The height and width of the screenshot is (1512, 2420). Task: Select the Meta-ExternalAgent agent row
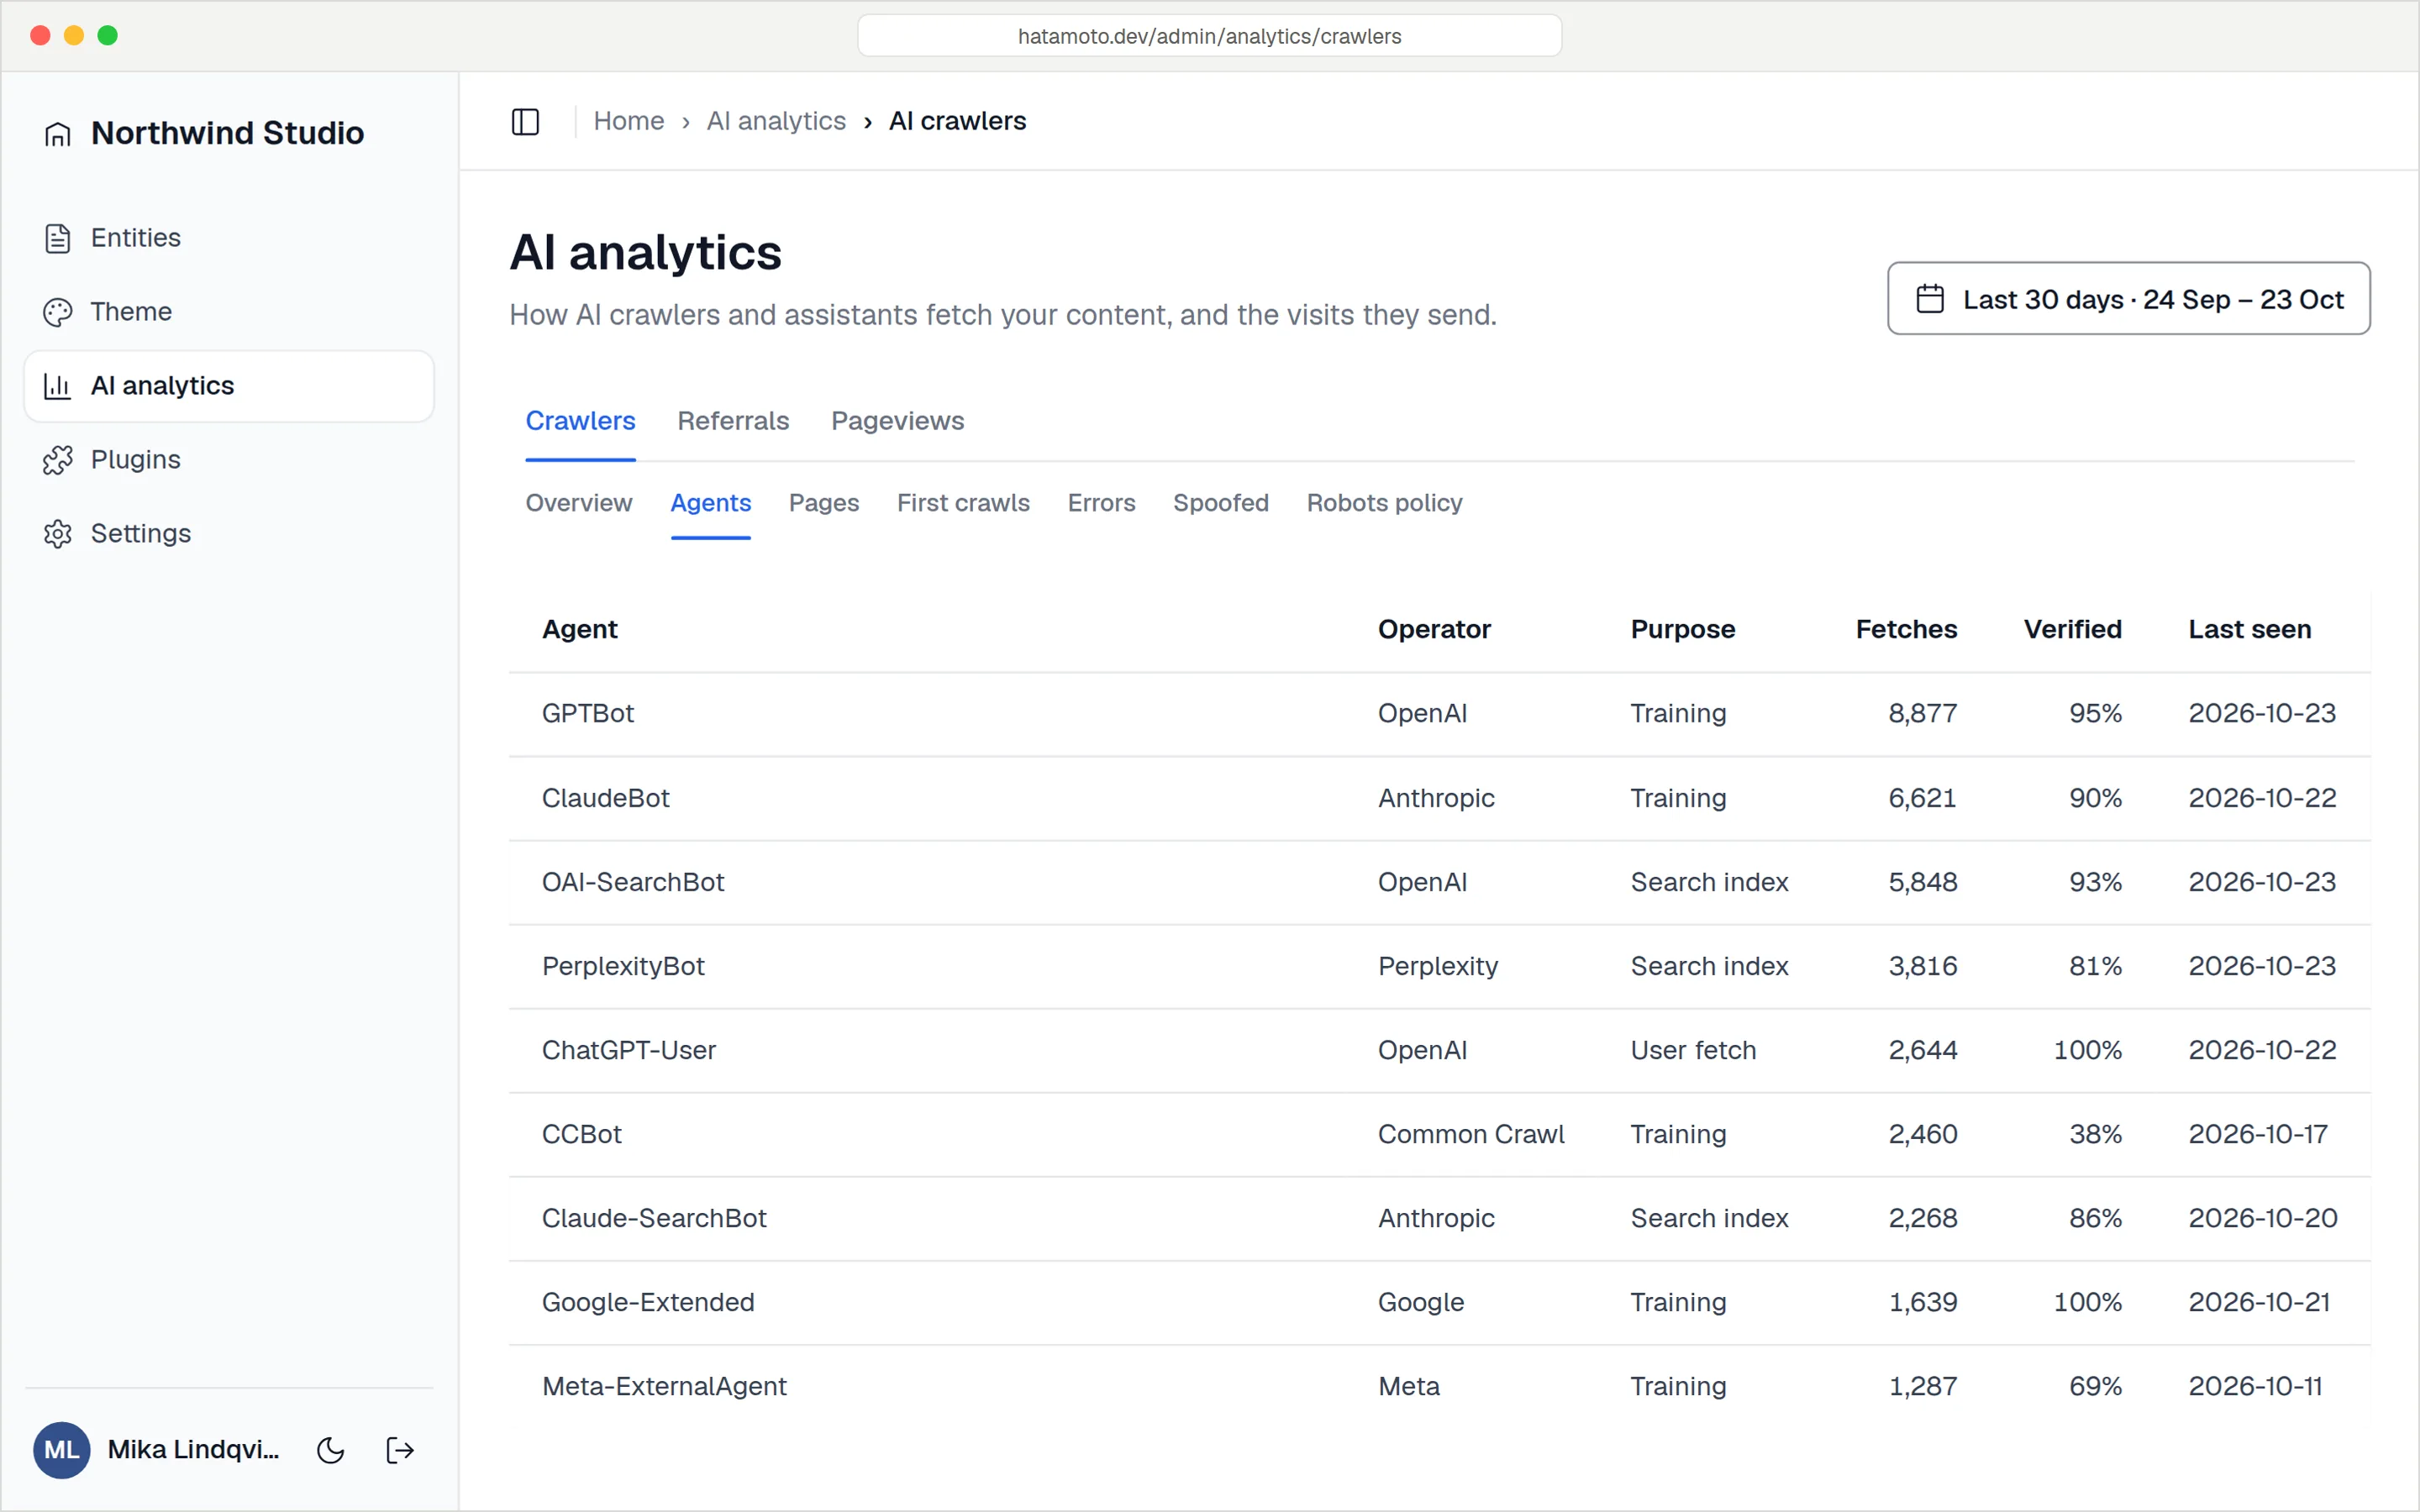tap(1439, 1386)
